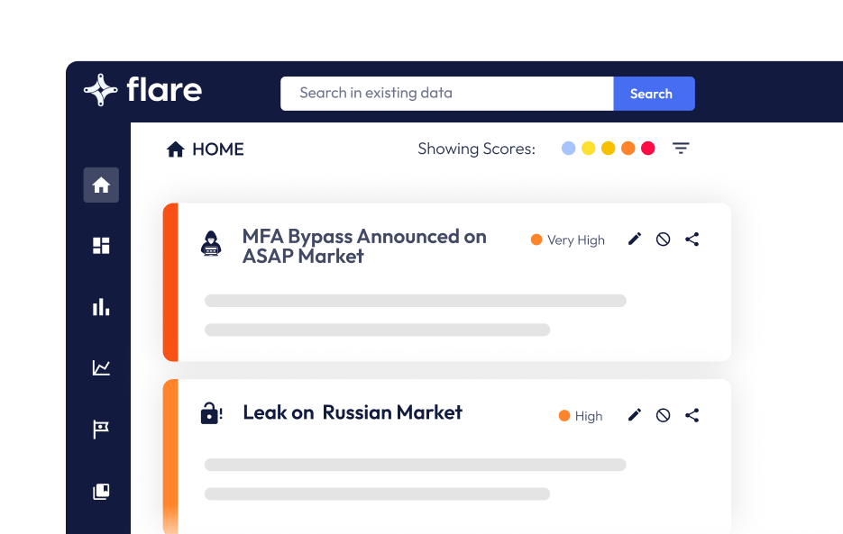Screen dimensions: 843x534
Task: Ignore the MFA Bypass alert with block icon
Action: [x=663, y=239]
